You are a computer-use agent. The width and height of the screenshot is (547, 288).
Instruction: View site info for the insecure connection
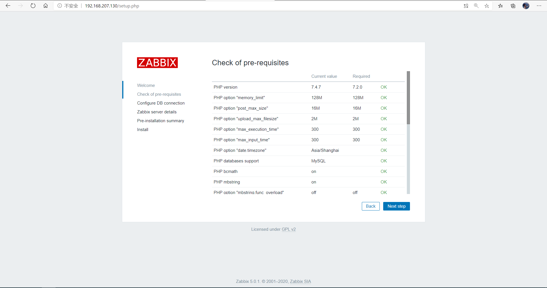[68, 6]
